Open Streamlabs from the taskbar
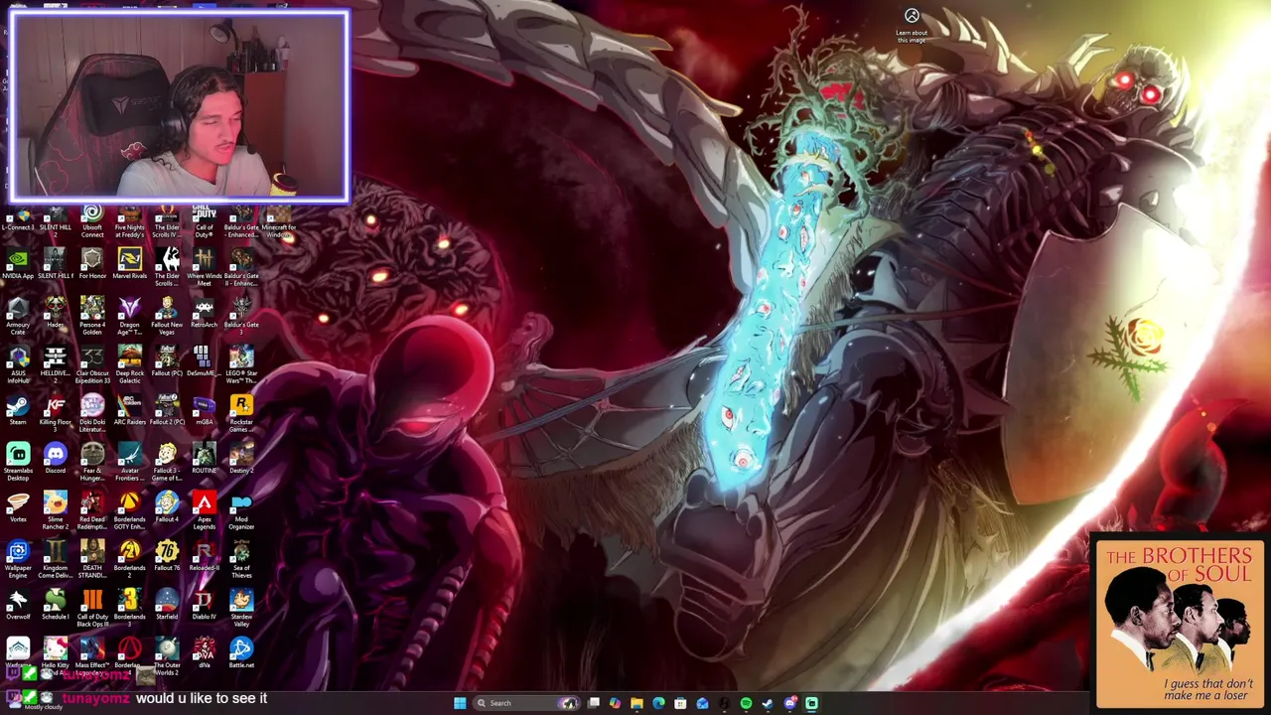 pos(811,703)
